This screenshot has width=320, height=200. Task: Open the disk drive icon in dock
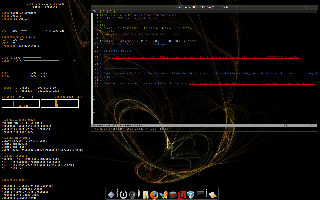click(x=213, y=195)
